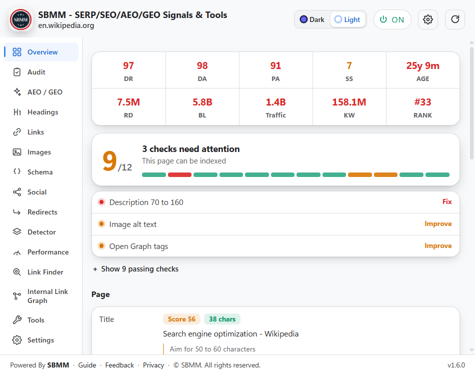Click the red dot beside Description 70 to 160
The width and height of the screenshot is (475, 375).
tap(101, 202)
